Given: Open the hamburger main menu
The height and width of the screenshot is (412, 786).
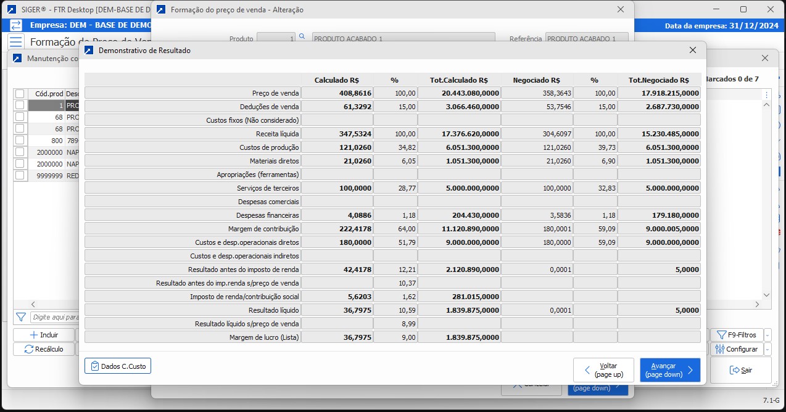Looking at the screenshot, I should (x=16, y=42).
